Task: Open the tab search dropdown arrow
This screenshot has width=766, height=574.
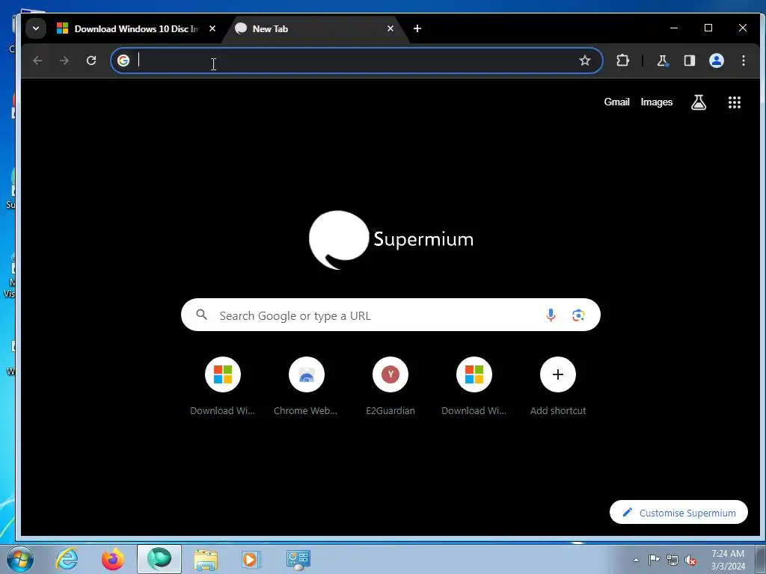Action: [x=36, y=28]
